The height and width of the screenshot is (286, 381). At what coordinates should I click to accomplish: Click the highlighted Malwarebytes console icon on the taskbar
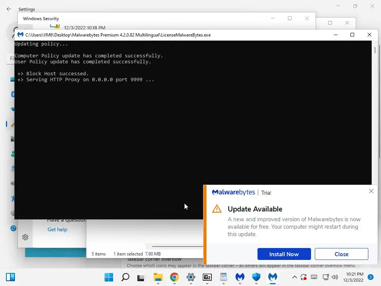pos(273,277)
